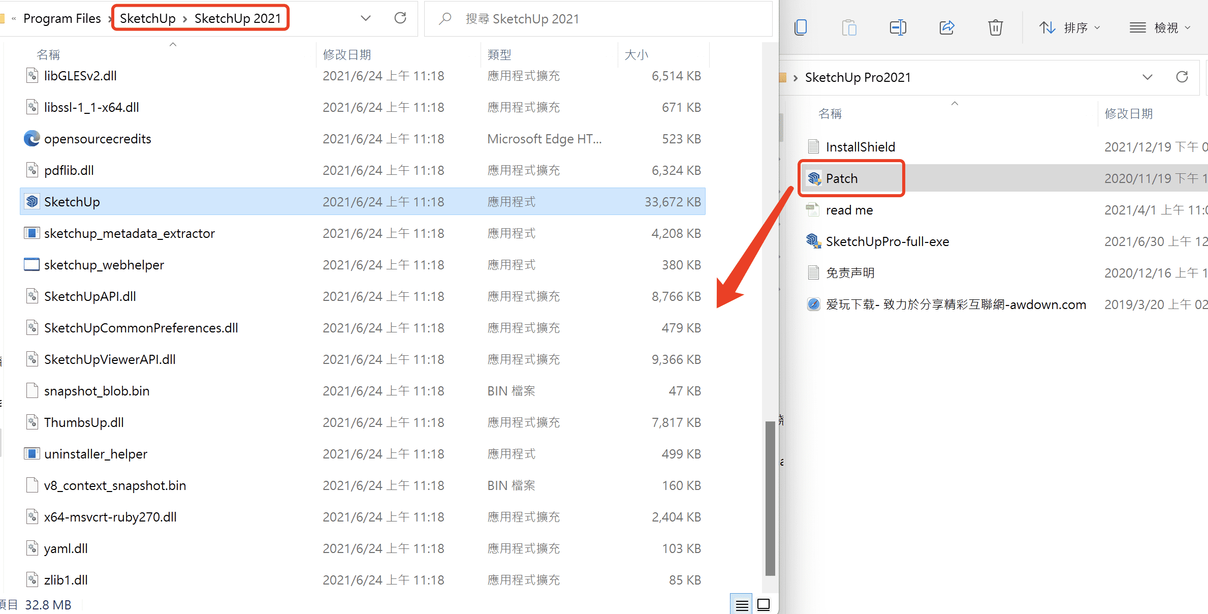Navigate to SketchUp breadcrumb folder
This screenshot has height=614, width=1208.
click(x=147, y=18)
